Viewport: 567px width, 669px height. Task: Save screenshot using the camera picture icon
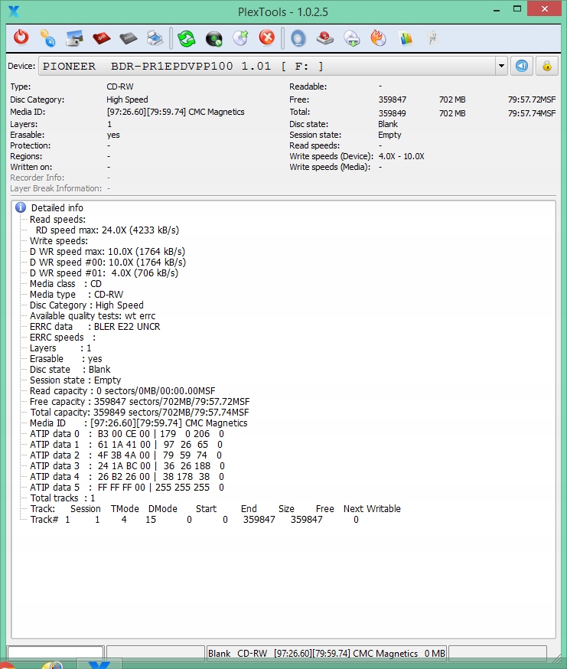75,38
